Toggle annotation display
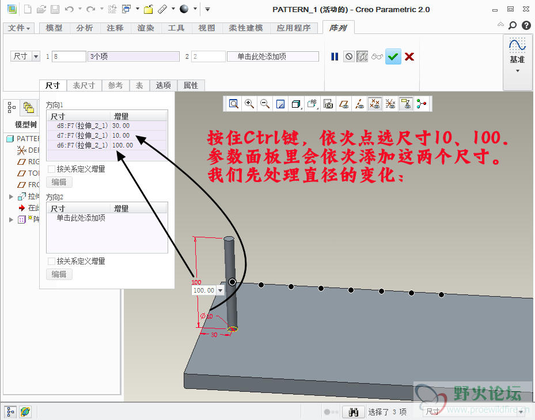 406,104
